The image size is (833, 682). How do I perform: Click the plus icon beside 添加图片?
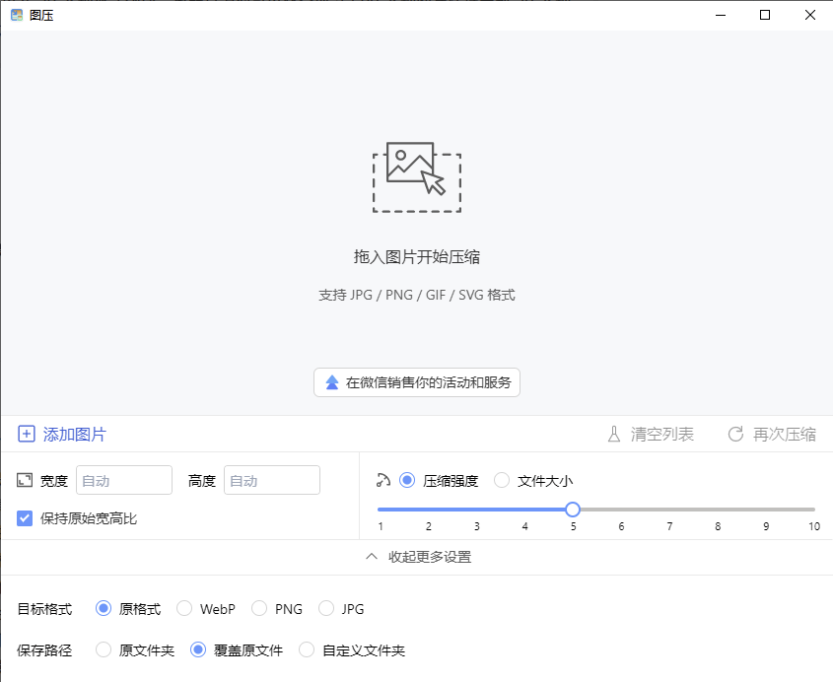coord(27,435)
